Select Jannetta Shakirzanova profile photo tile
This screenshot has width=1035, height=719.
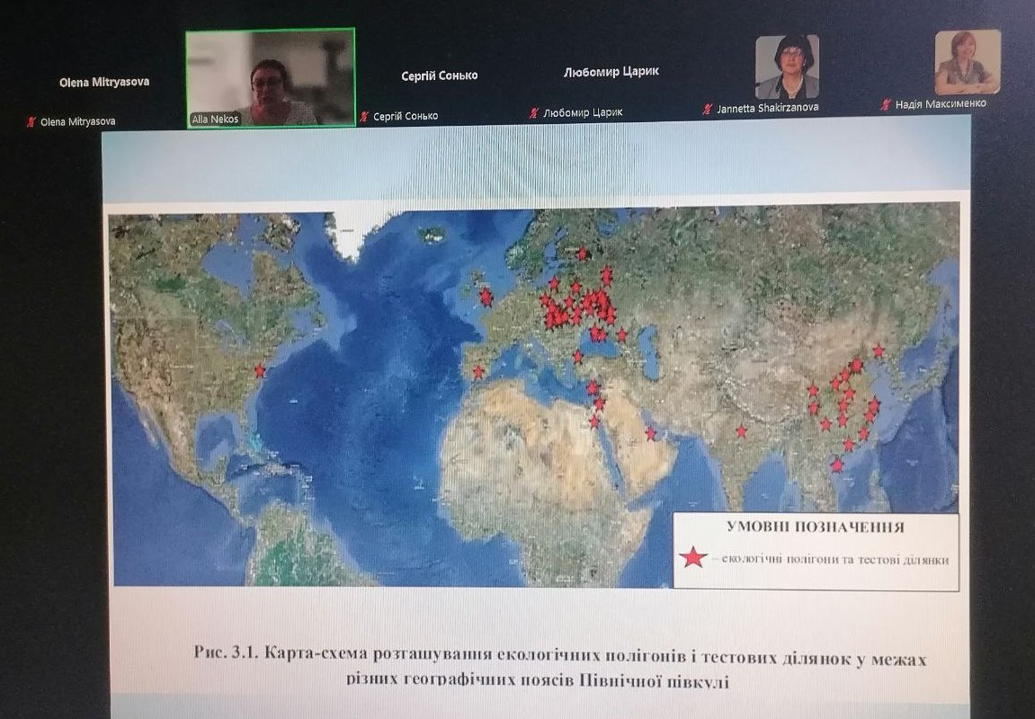(787, 67)
